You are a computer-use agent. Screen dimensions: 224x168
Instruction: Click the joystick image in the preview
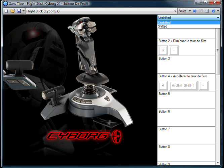87,72
